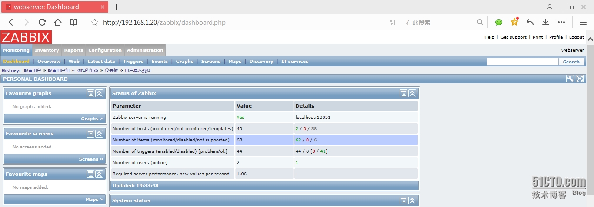This screenshot has width=594, height=207.
Task: Open System status widget menu icon
Action: pos(404,200)
